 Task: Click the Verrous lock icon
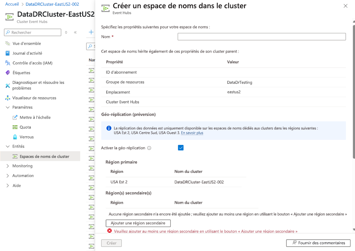pos(15,137)
